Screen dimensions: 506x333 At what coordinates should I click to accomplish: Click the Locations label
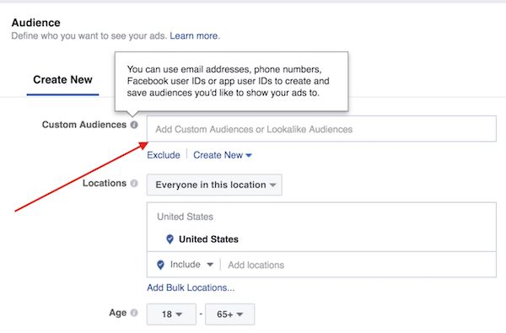pyautogui.click(x=105, y=183)
